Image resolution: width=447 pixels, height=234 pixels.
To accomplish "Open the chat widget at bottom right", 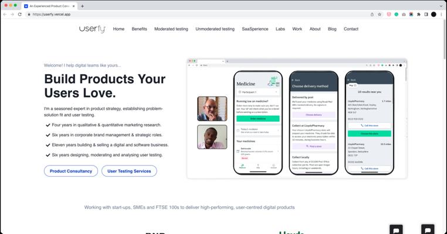I will [x=428, y=230].
